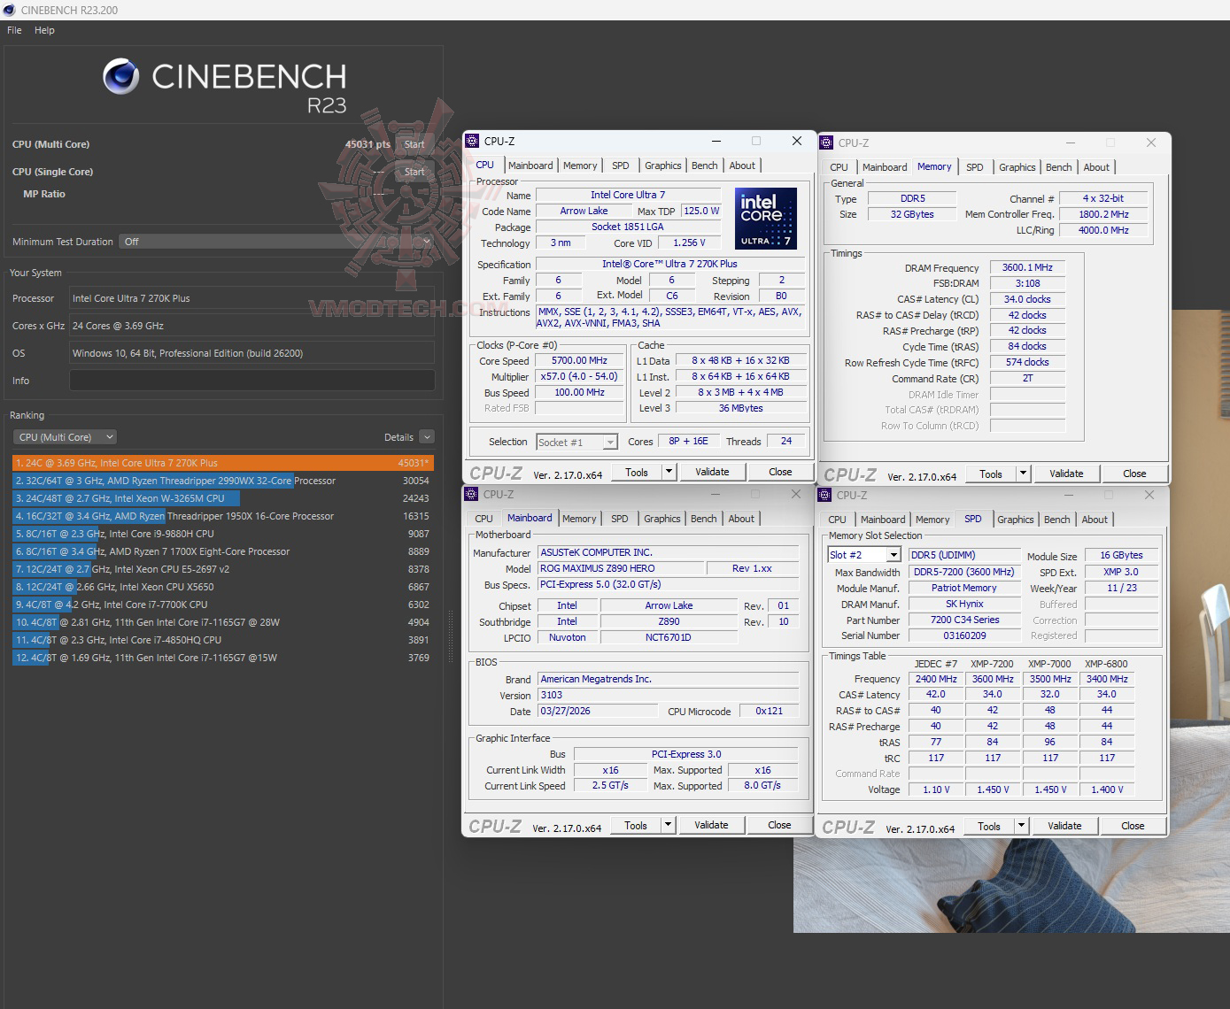Switch to Graphics tab in the CPU-Z window showing Mainboard
Image resolution: width=1230 pixels, height=1009 pixels.
point(662,519)
